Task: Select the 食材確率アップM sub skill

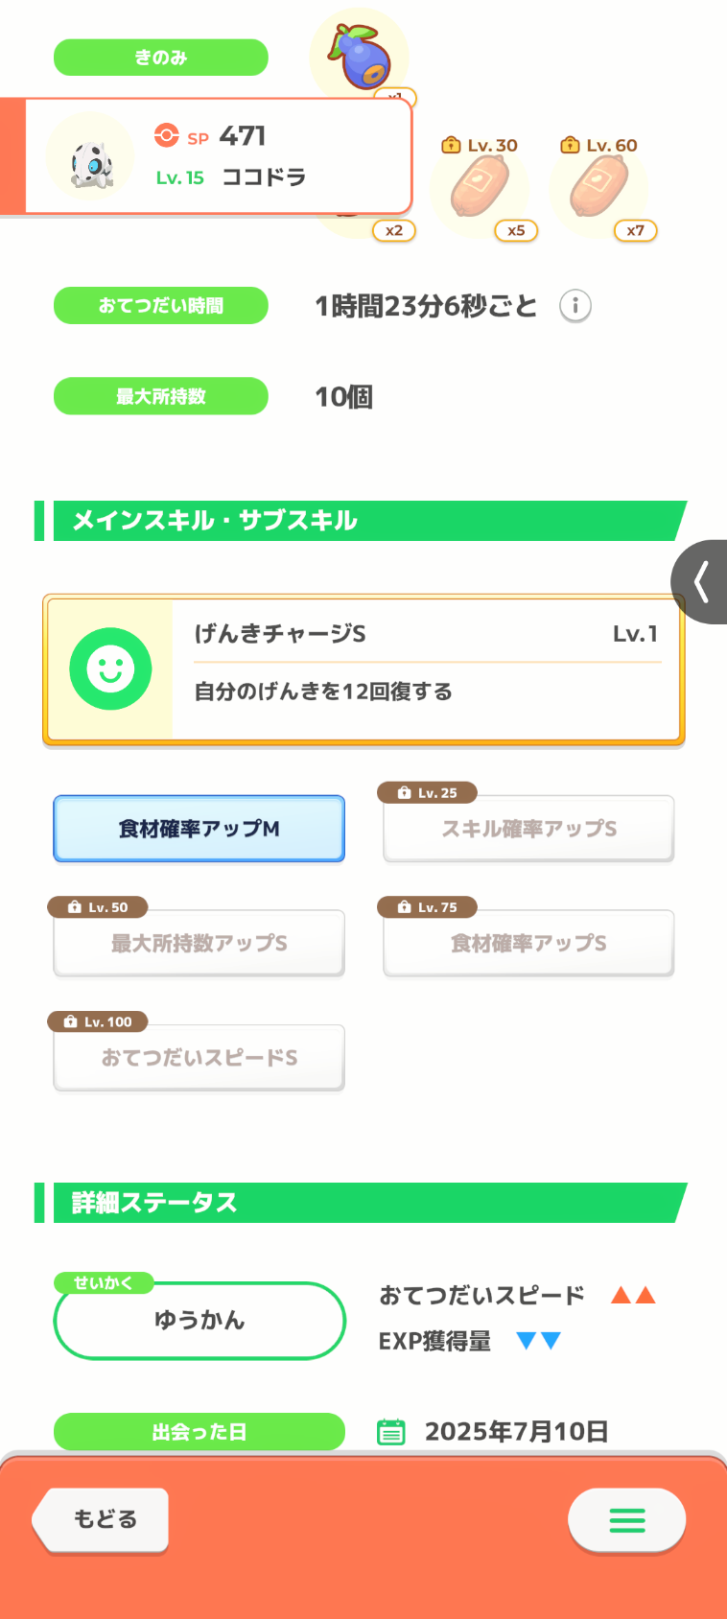Action: point(199,829)
